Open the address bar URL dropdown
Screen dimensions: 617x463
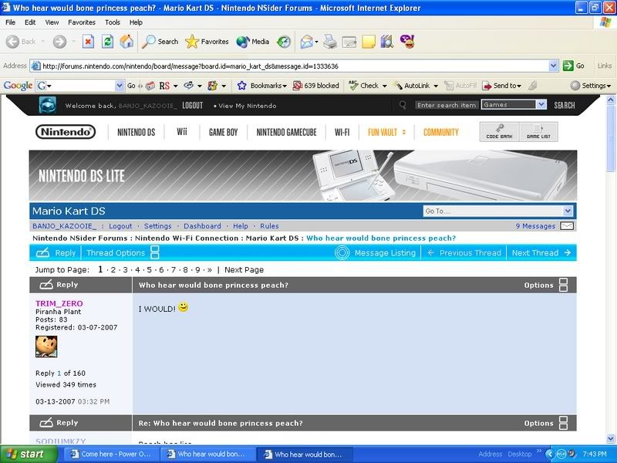tap(554, 66)
